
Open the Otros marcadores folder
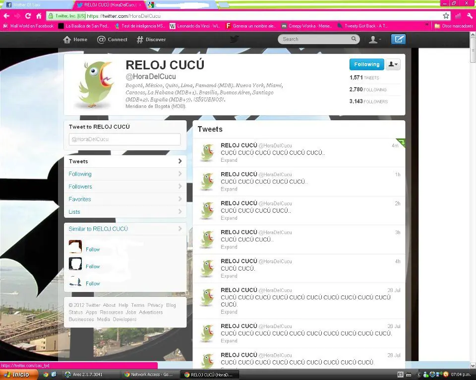[x=454, y=26]
